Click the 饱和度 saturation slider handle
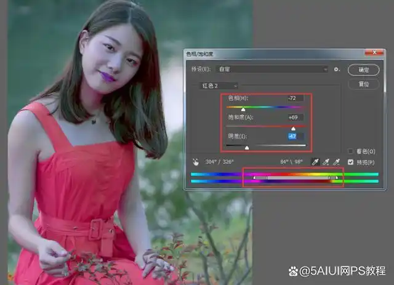This screenshot has width=394, height=285. point(293,128)
